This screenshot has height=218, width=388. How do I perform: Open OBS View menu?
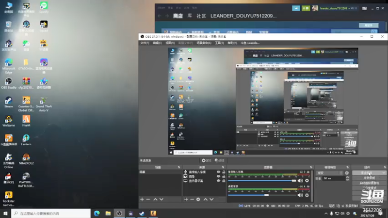pyautogui.click(x=170, y=43)
